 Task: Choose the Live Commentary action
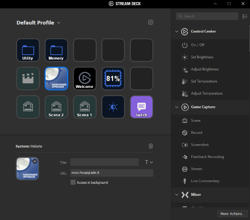(210, 181)
